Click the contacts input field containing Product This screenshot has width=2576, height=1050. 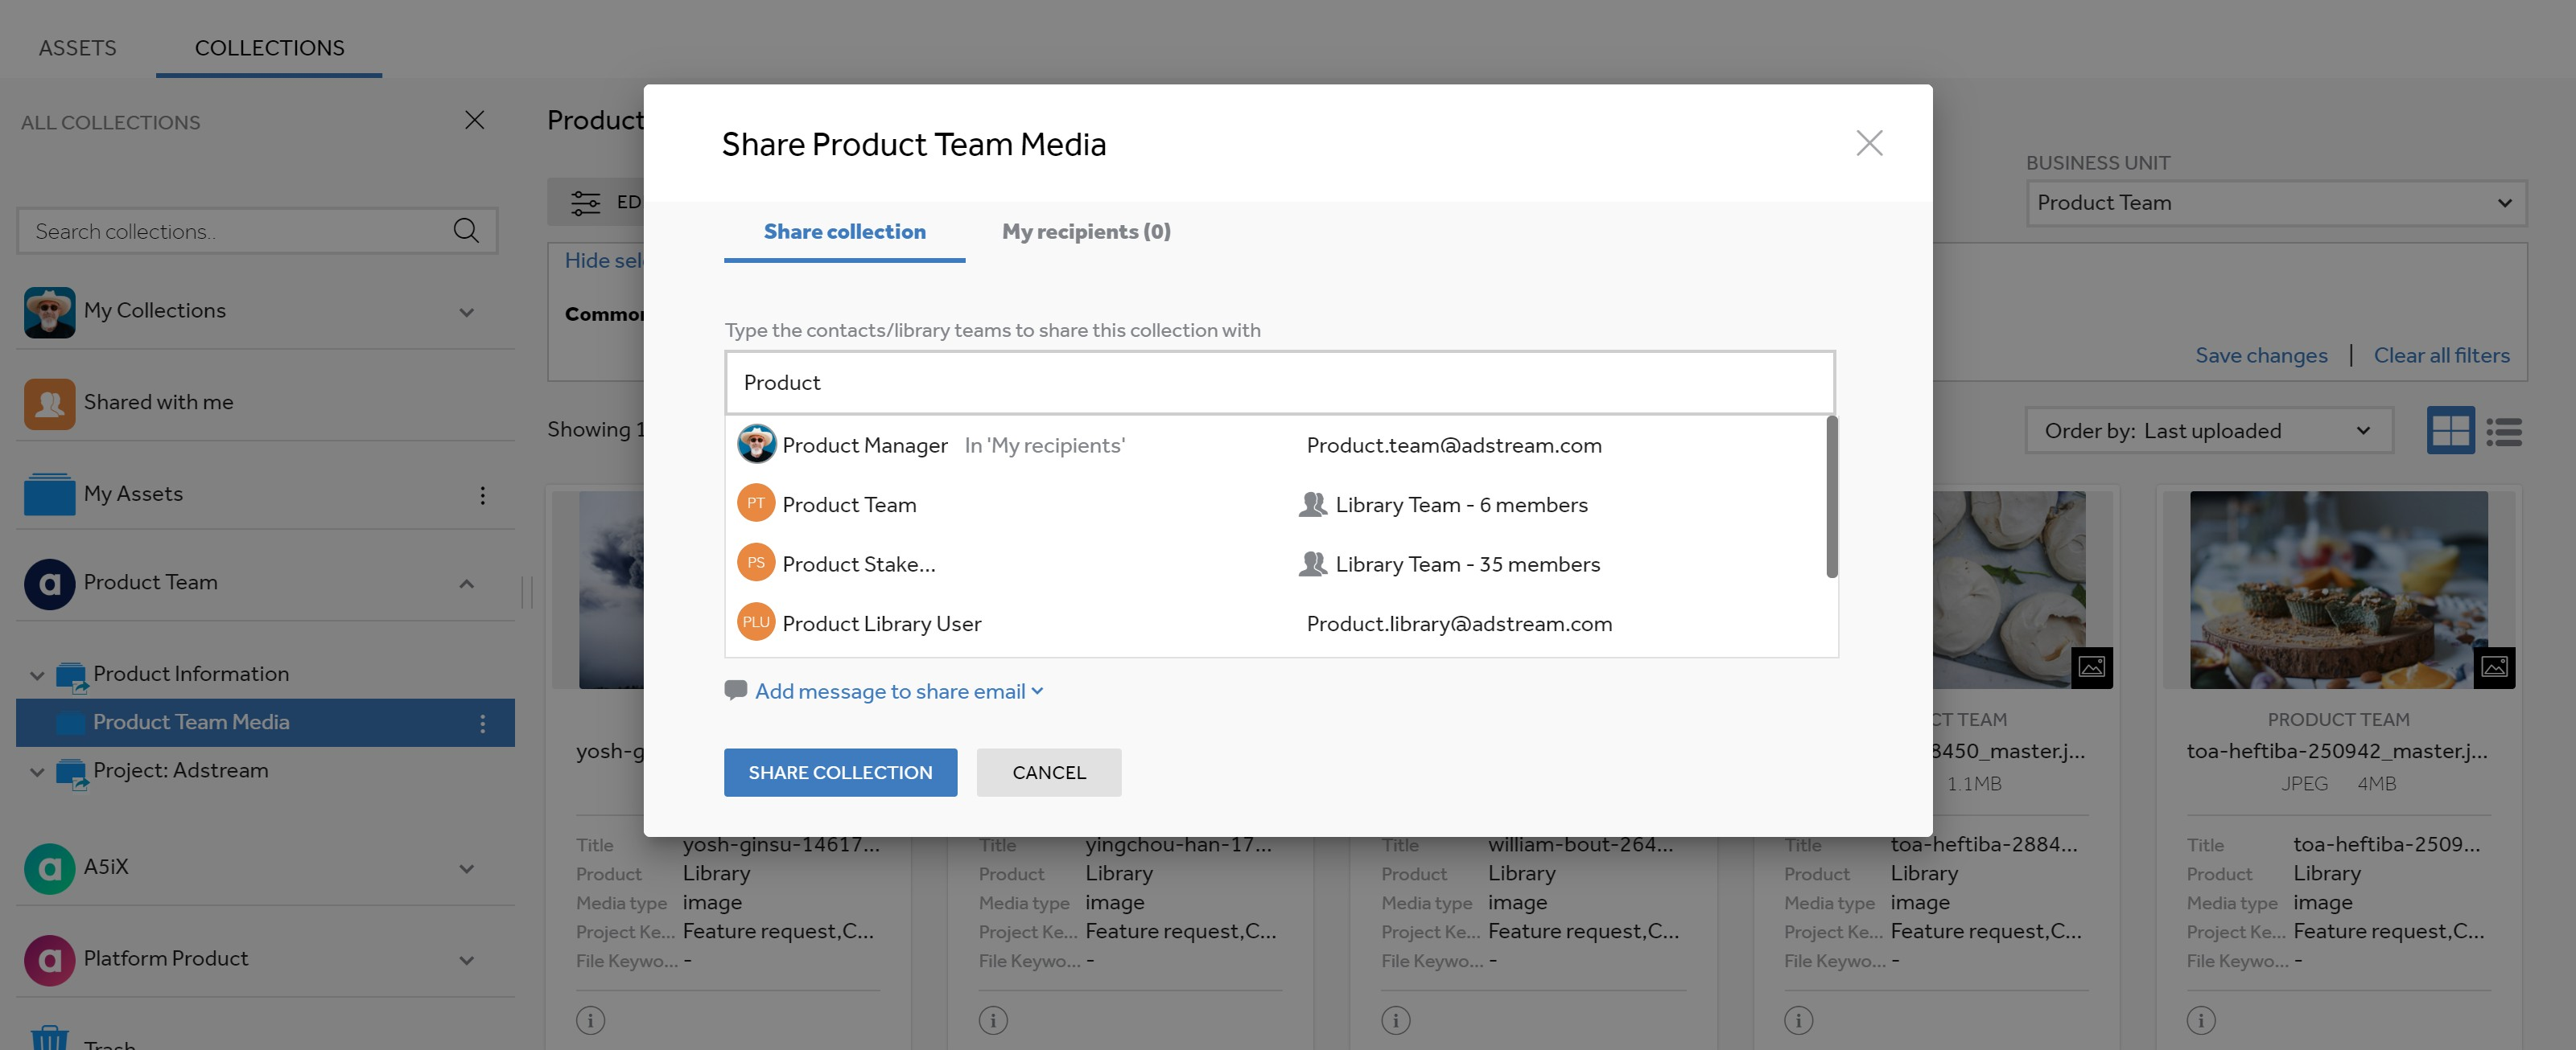[1279, 383]
